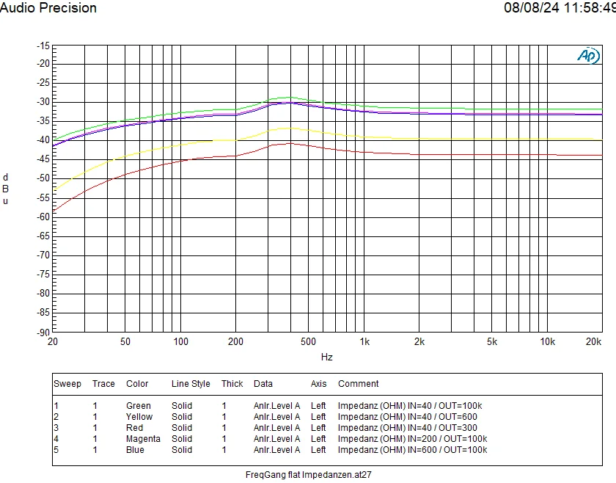Click the Thick column header
616x483 pixels.
[232, 383]
